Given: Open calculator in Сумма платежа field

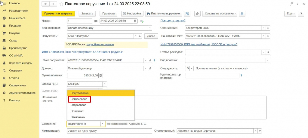Looking at the screenshot, I should point(100,75).
